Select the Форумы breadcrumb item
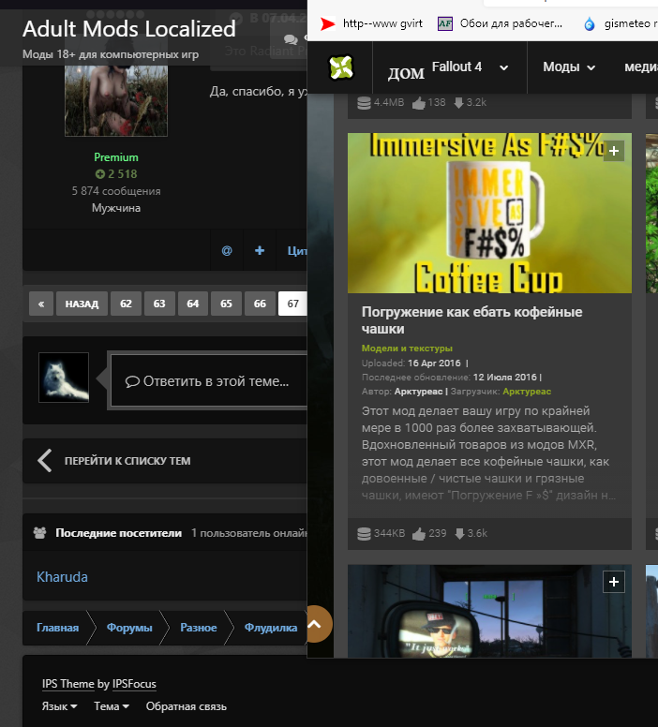 point(129,628)
